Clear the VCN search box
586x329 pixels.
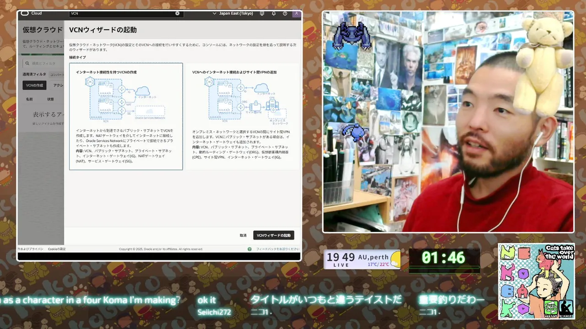(x=178, y=13)
